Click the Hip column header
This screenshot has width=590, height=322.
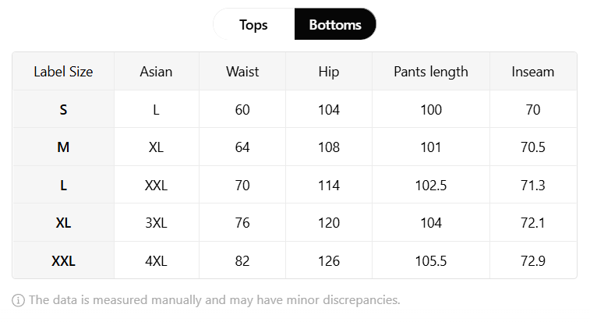329,72
